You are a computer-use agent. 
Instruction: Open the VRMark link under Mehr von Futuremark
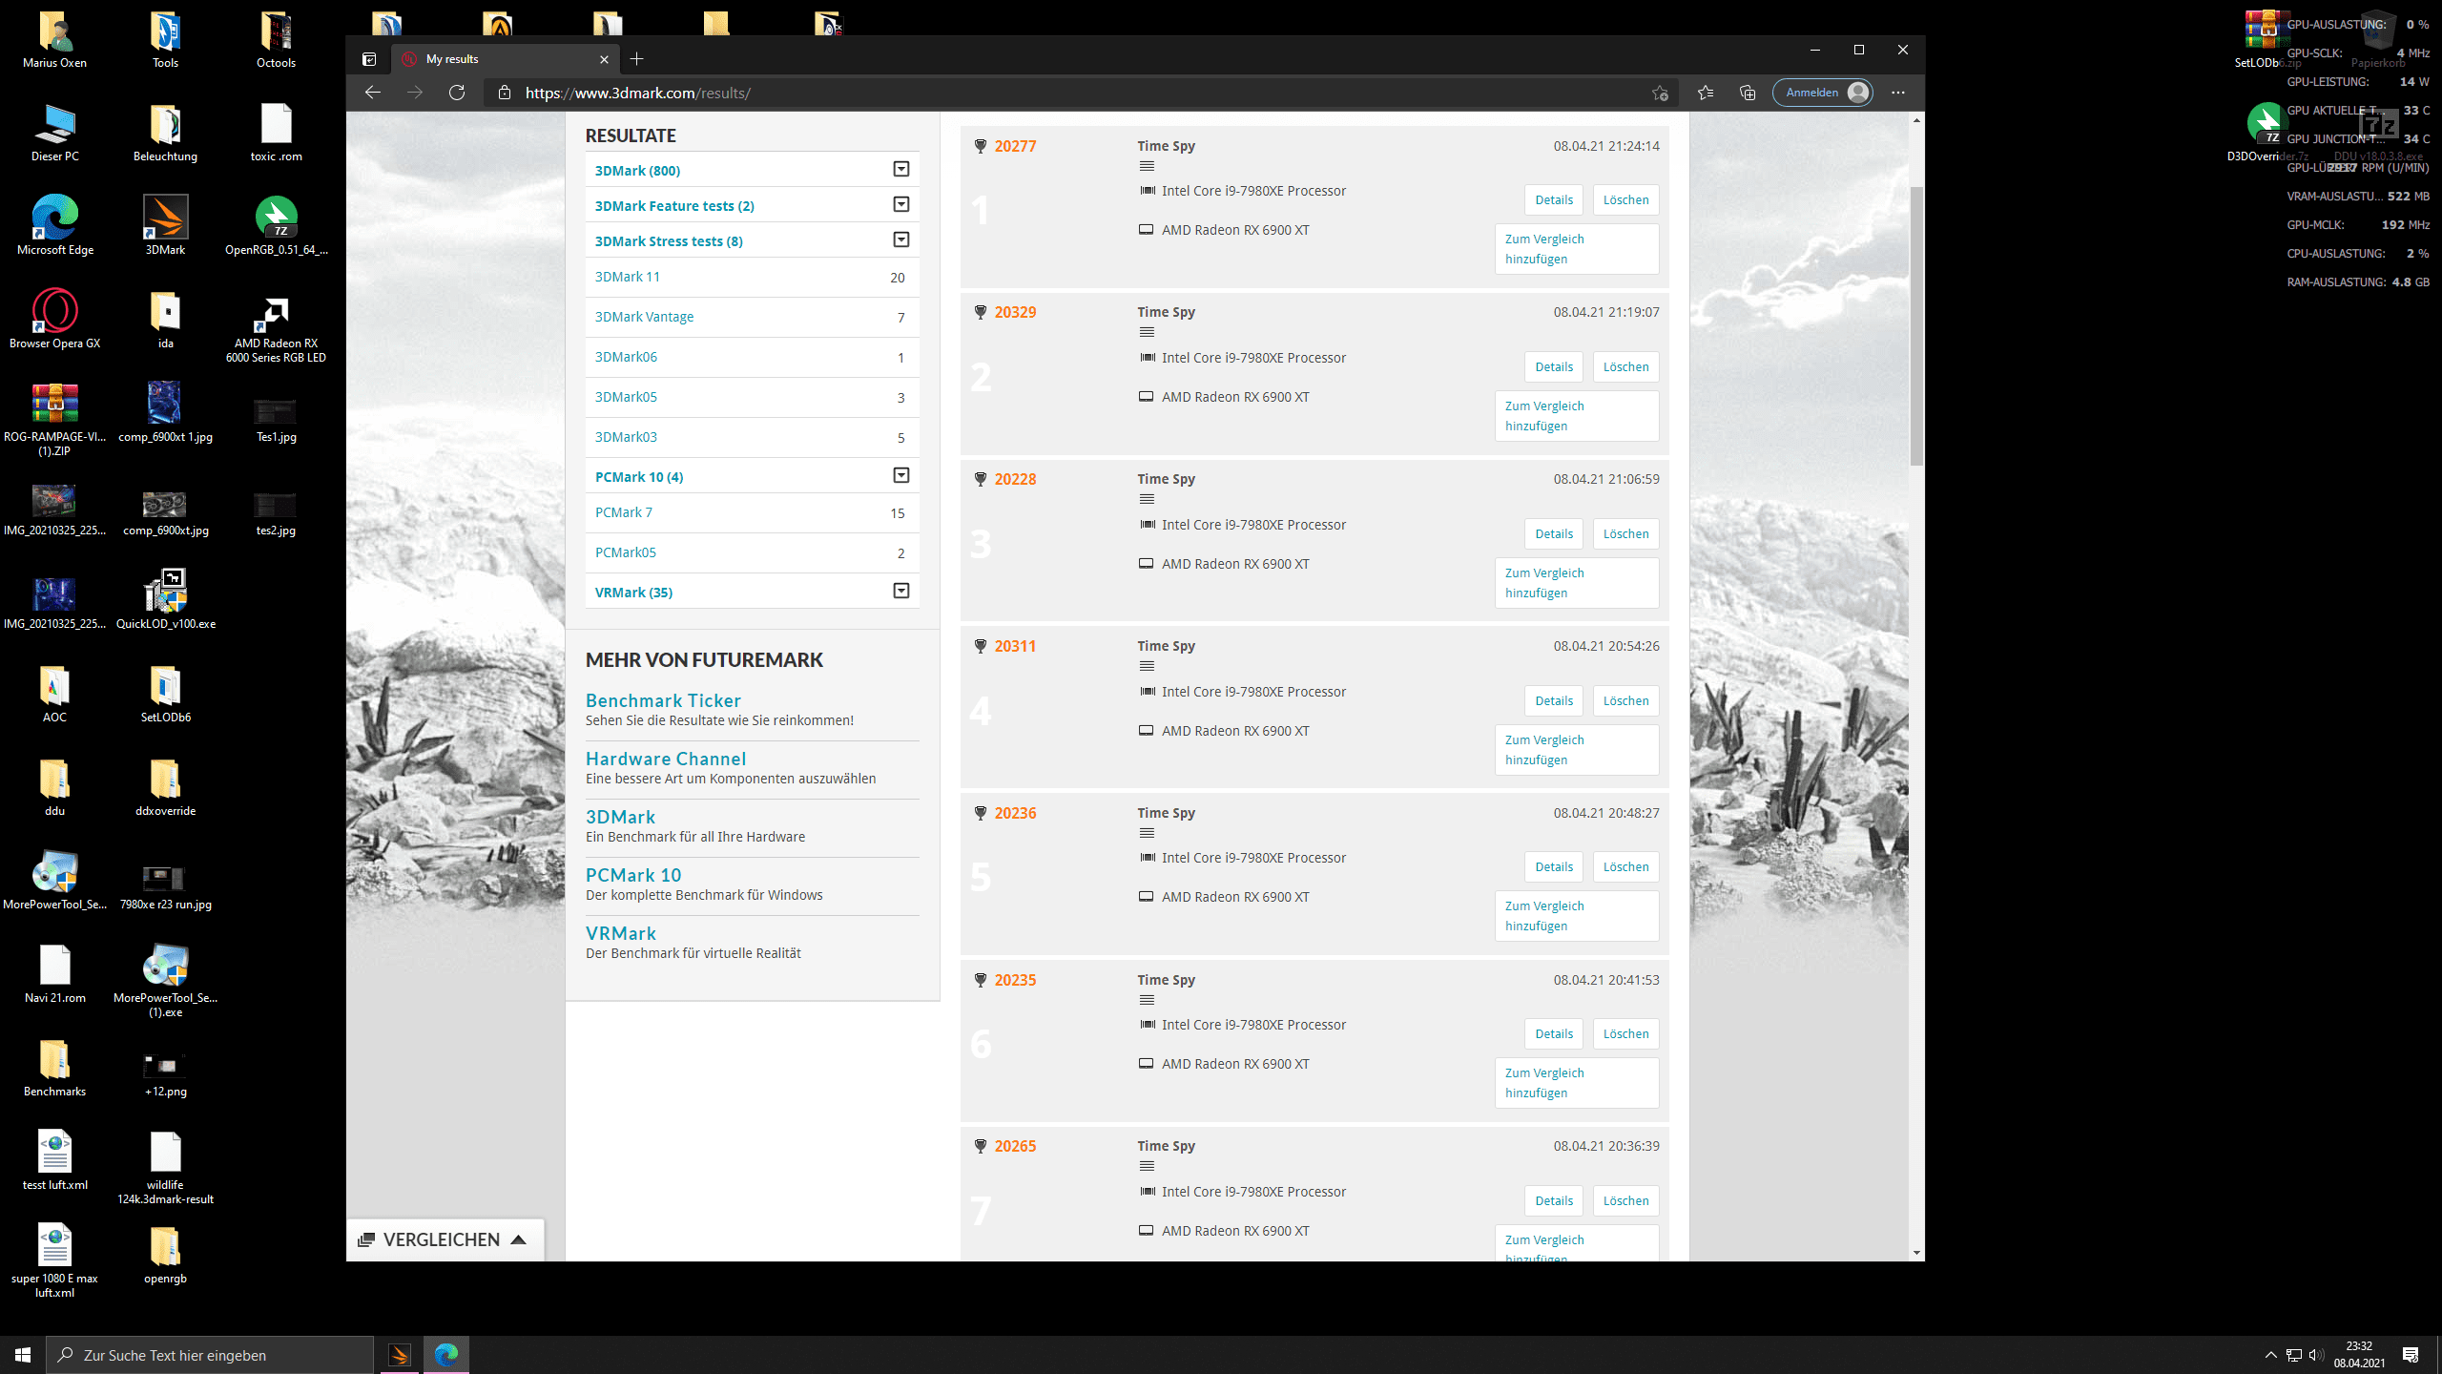coord(621,933)
